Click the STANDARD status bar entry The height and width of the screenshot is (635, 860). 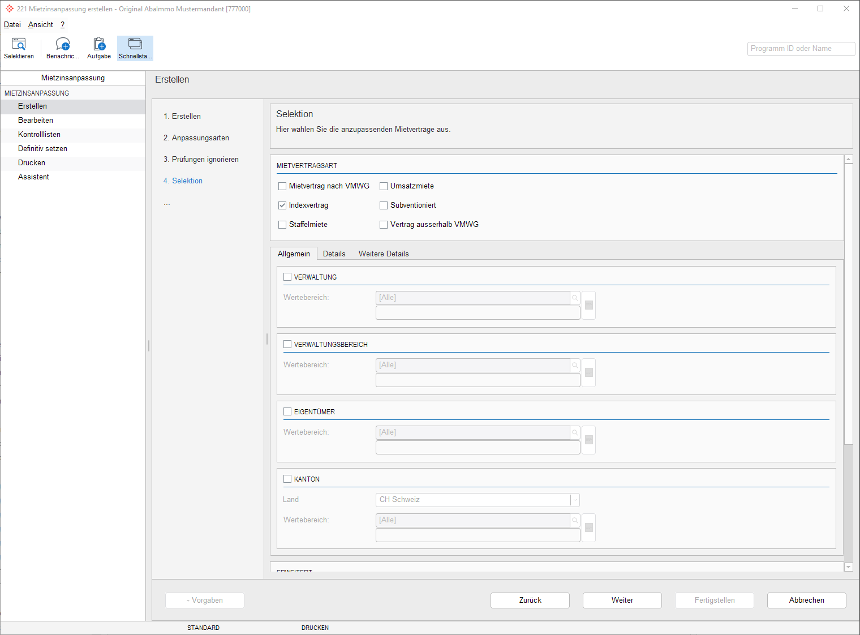pyautogui.click(x=204, y=628)
